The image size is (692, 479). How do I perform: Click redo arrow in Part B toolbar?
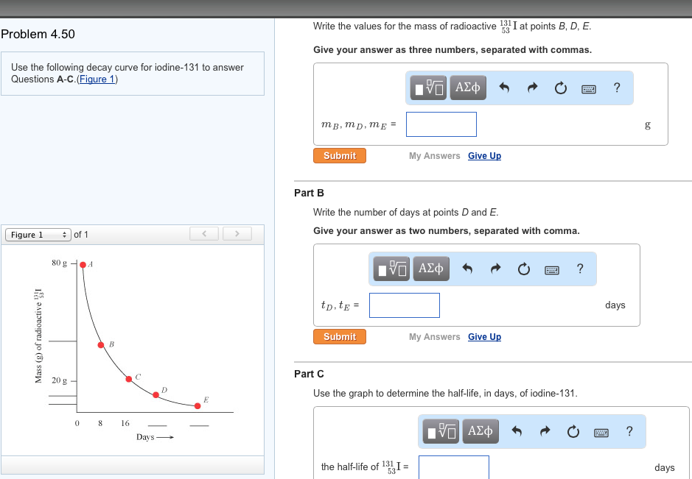pyautogui.click(x=496, y=269)
